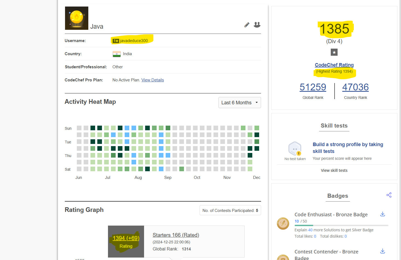The image size is (401, 260).
Task: Click the grey one-star rating icon
Action: 334,52
